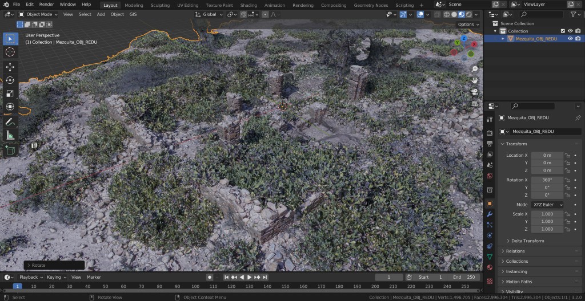Click the zoom magnifier viewport gizmo
Viewport: 585px width, 301px height.
pyautogui.click(x=475, y=69)
